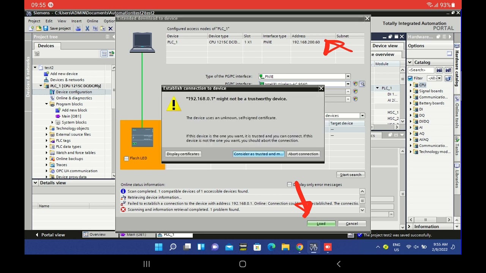Click the open project icon in toolbar
The height and width of the screenshot is (273, 486).
point(38,28)
